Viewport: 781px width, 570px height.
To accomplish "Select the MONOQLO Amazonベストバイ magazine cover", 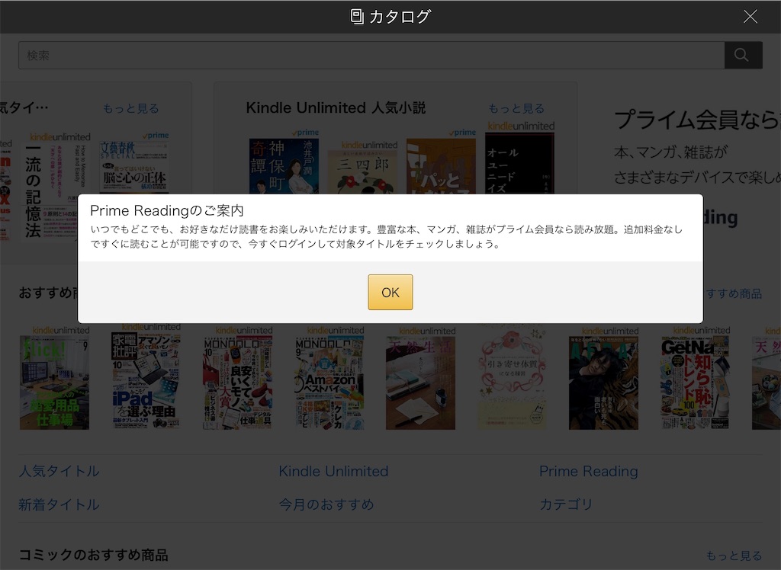I will [329, 383].
